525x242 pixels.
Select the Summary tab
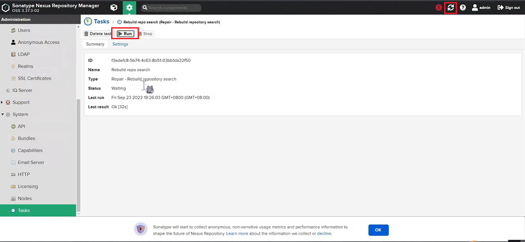point(95,44)
